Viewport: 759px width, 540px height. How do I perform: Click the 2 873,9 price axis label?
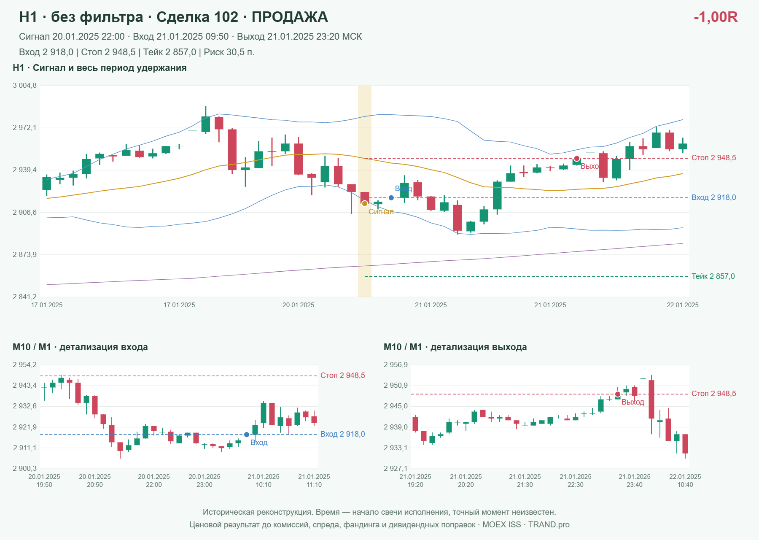[24, 254]
